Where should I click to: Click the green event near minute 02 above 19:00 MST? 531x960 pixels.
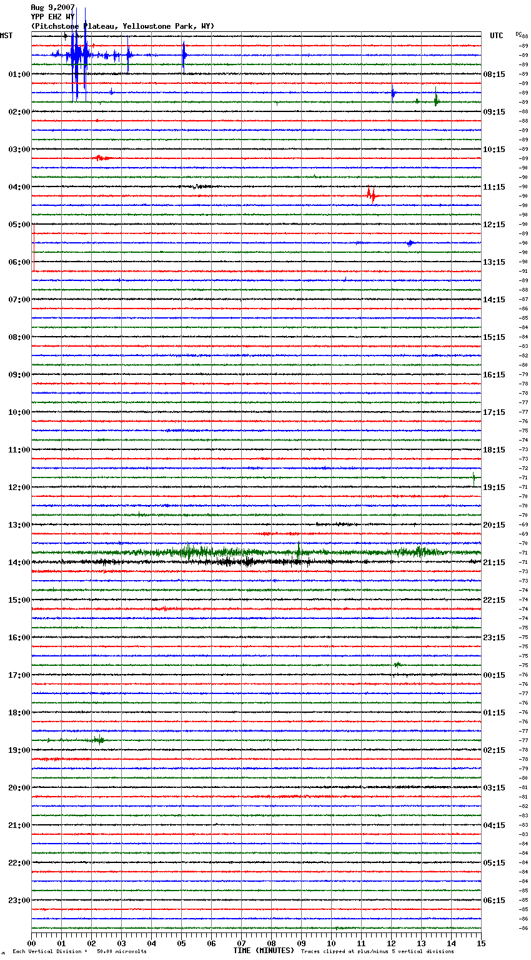pyautogui.click(x=99, y=740)
